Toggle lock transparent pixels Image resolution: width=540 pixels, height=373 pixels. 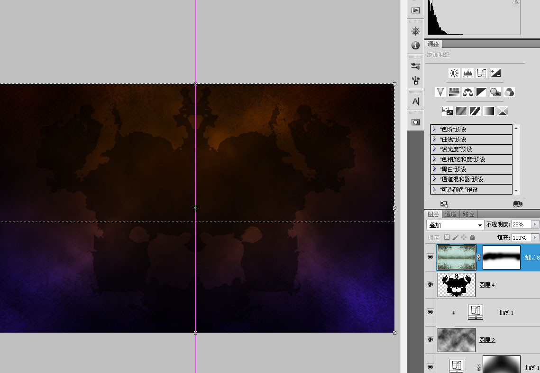pyautogui.click(x=447, y=237)
